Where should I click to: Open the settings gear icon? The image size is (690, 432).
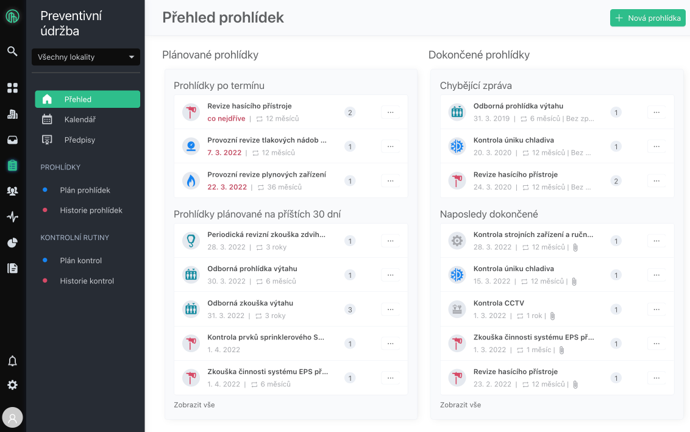pyautogui.click(x=12, y=384)
